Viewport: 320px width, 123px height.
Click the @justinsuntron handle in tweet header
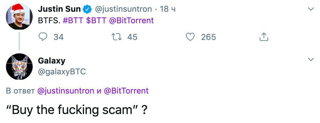(123, 9)
